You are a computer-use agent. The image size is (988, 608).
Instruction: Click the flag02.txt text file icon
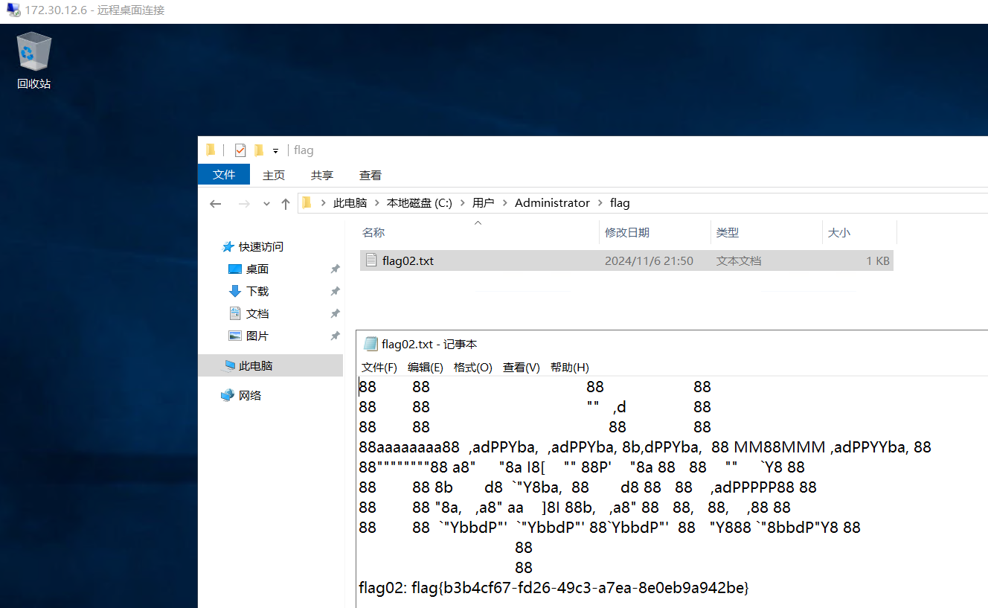tap(371, 260)
